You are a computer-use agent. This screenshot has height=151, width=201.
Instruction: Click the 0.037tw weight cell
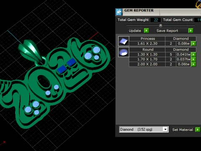click(x=183, y=59)
